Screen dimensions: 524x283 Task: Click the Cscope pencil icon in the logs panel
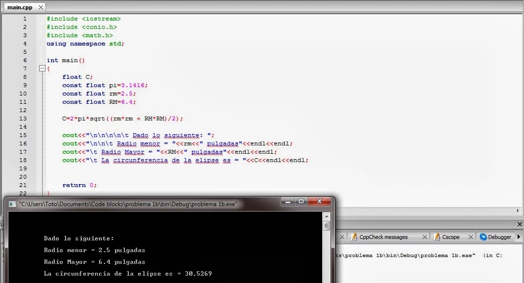pyautogui.click(x=437, y=237)
